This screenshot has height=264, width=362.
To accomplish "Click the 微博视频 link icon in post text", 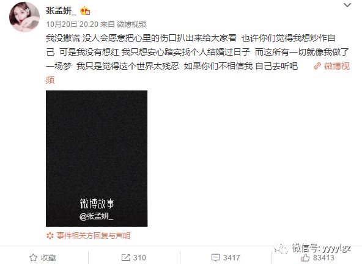I will (x=317, y=66).
